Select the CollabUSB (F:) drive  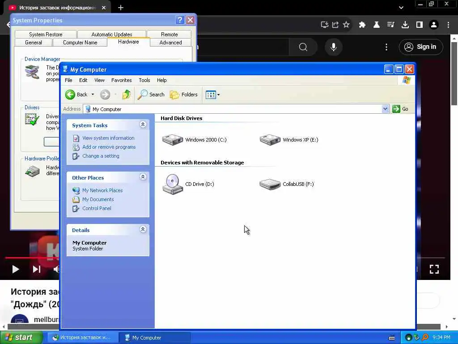(287, 184)
